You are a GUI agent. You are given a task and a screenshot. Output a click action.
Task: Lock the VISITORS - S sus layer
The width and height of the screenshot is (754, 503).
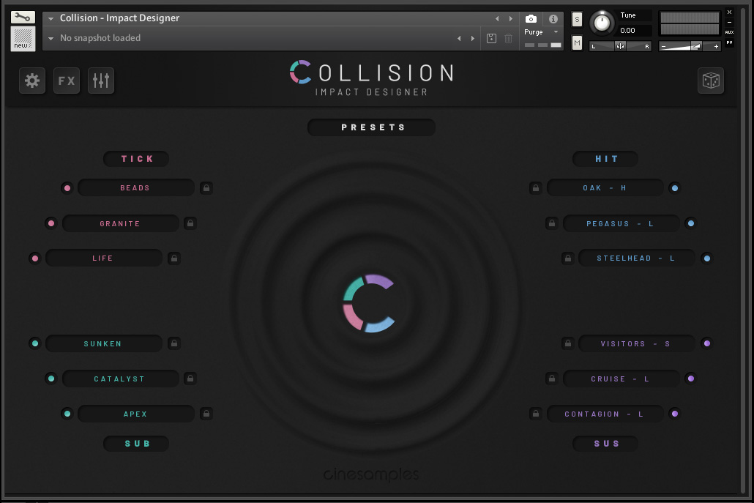(x=568, y=343)
